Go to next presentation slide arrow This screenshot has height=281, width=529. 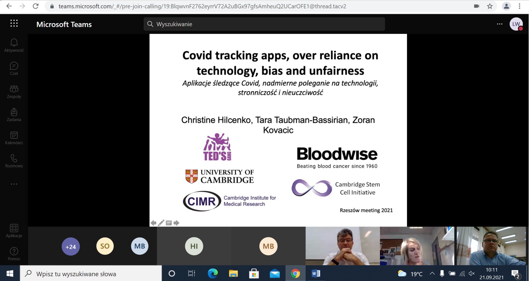coord(177,223)
